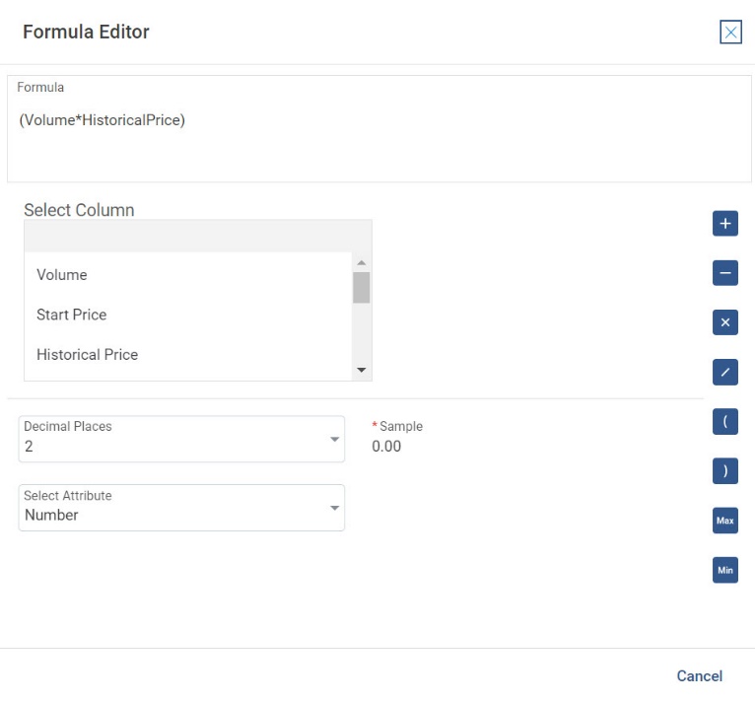Image resolution: width=755 pixels, height=702 pixels.
Task: Close the Formula Editor dialog
Action: click(x=731, y=33)
